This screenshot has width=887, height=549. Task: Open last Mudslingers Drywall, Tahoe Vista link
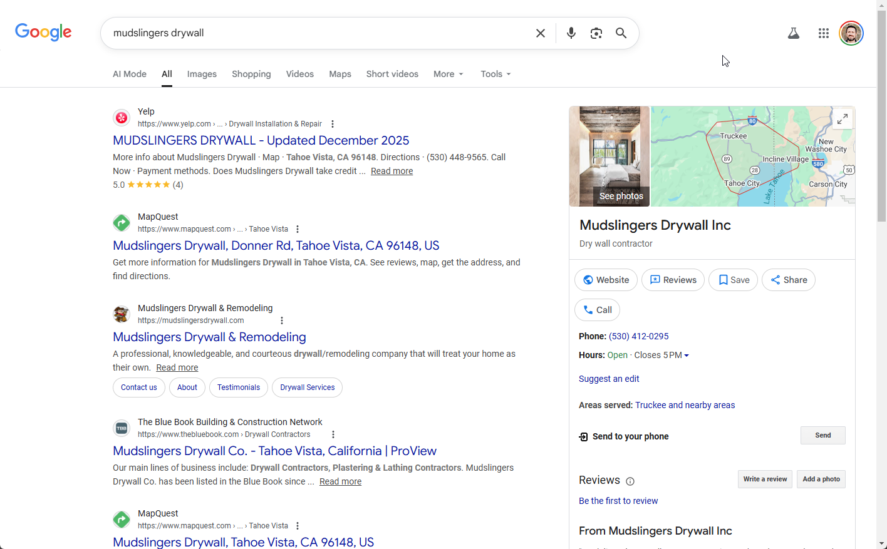click(243, 542)
